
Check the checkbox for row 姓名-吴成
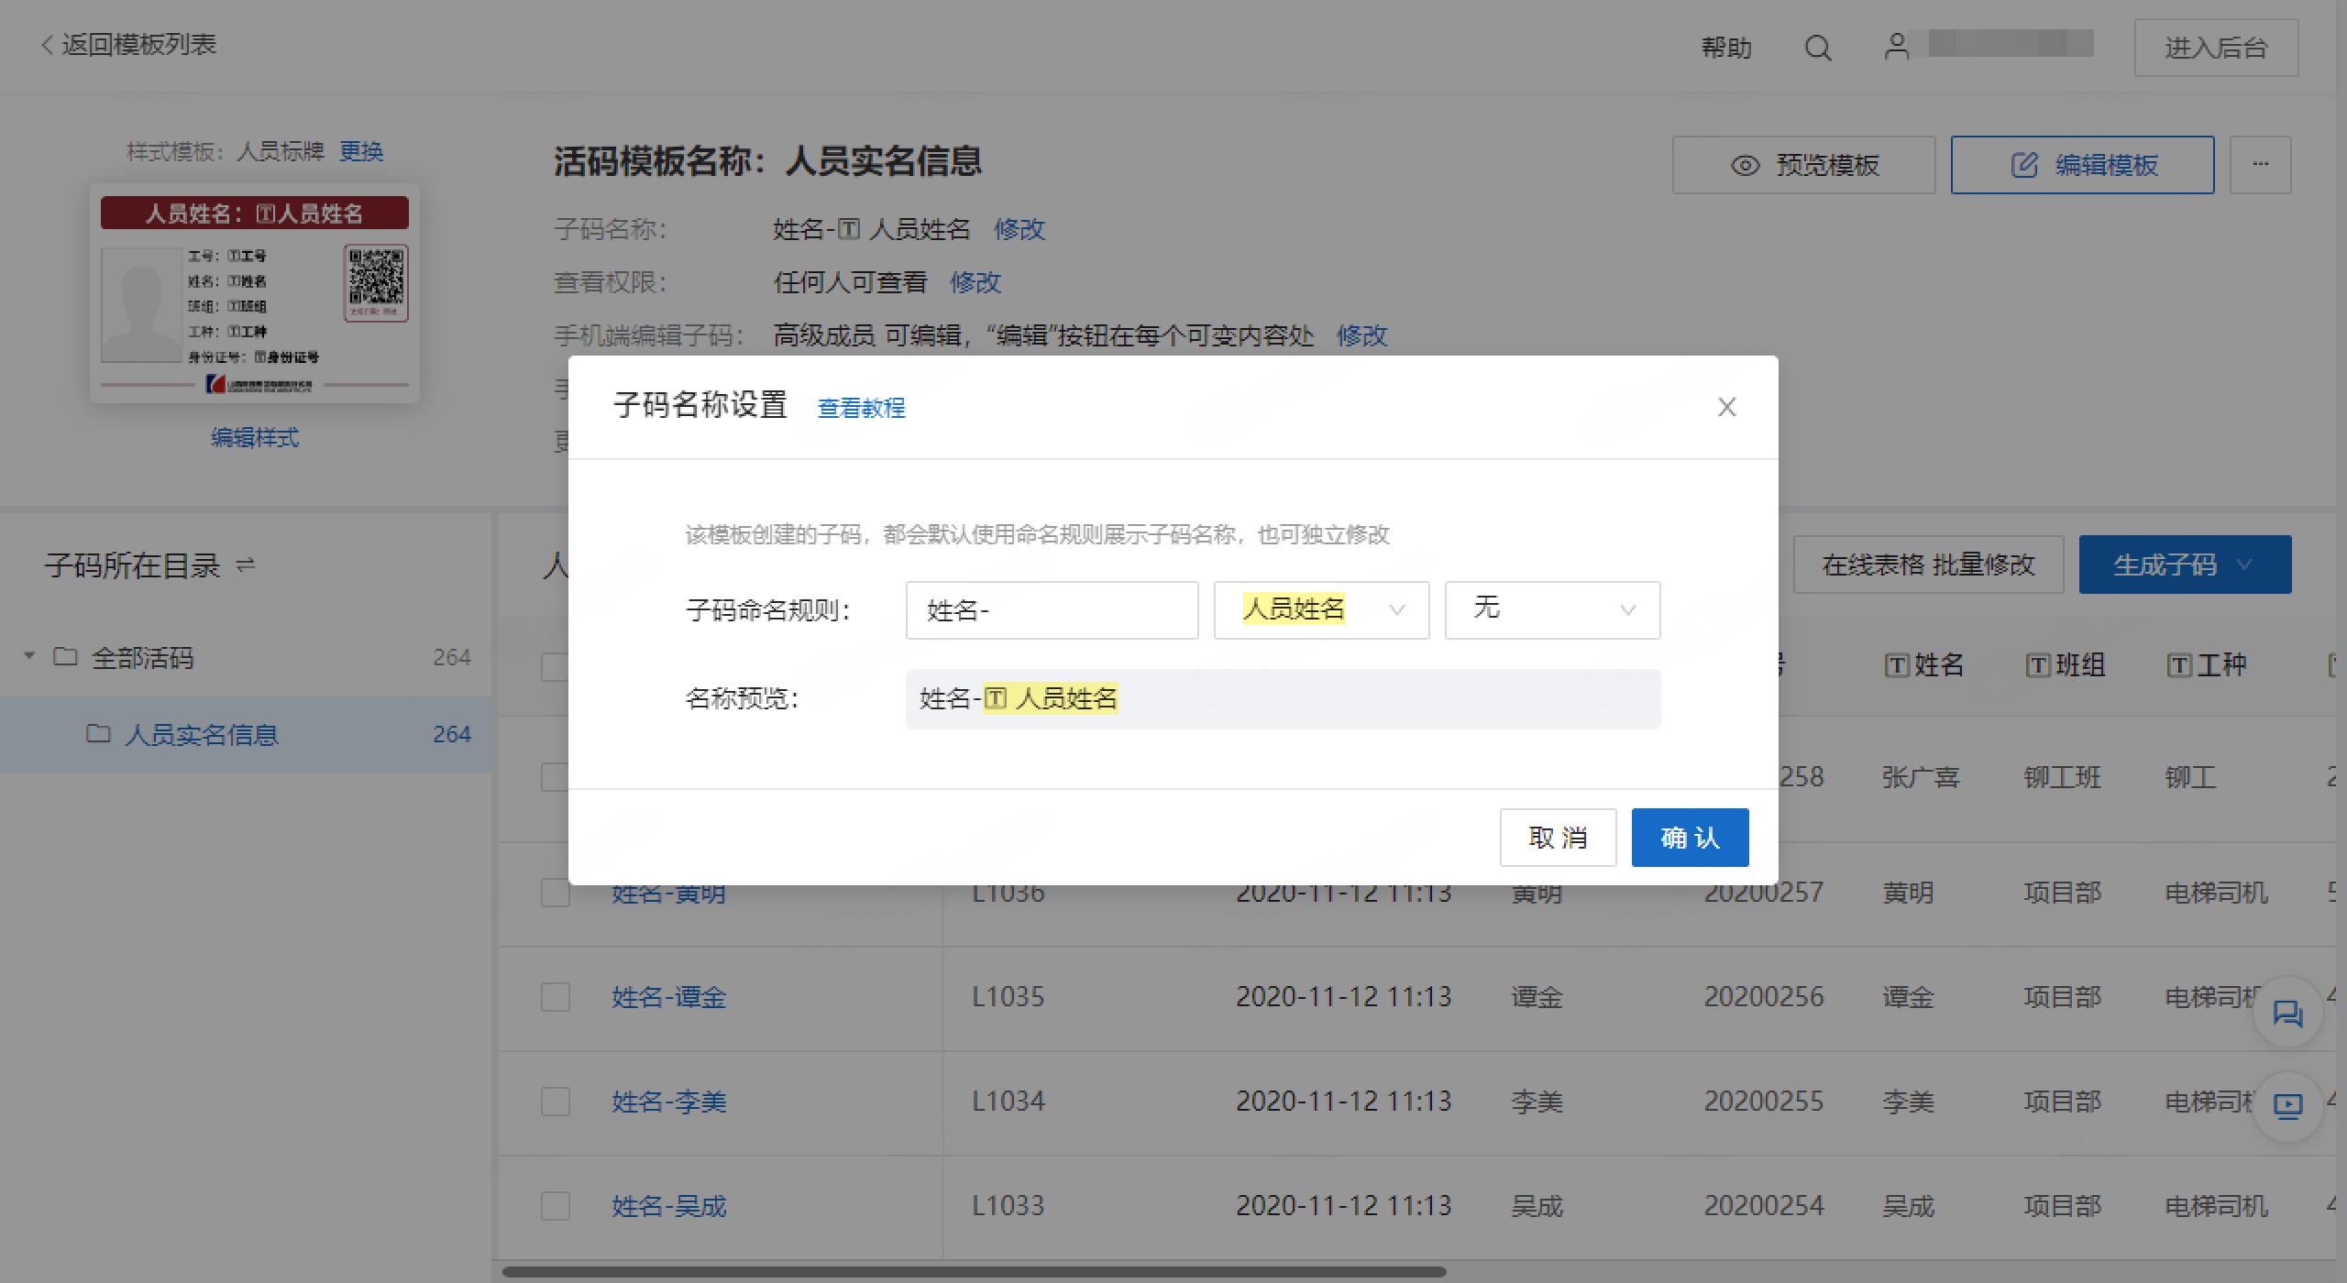coord(556,1206)
